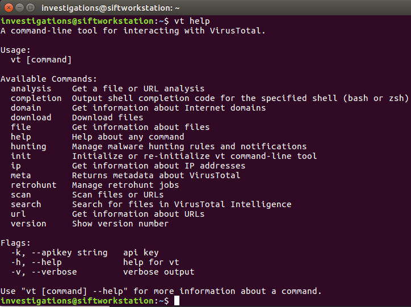Click the 'init' command name

click(20, 156)
